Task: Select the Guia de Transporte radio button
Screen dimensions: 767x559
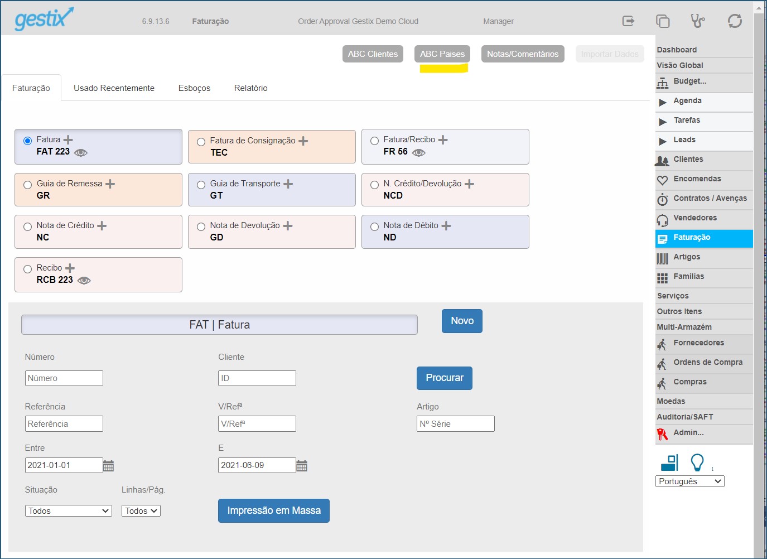Action: 201,185
